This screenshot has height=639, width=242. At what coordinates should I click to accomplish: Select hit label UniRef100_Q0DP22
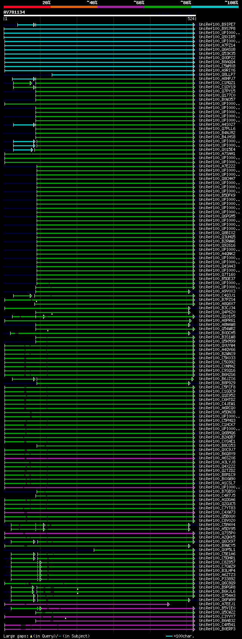pyautogui.click(x=217, y=58)
